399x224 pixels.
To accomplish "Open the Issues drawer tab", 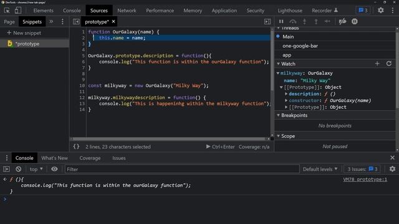I will click(x=119, y=158).
